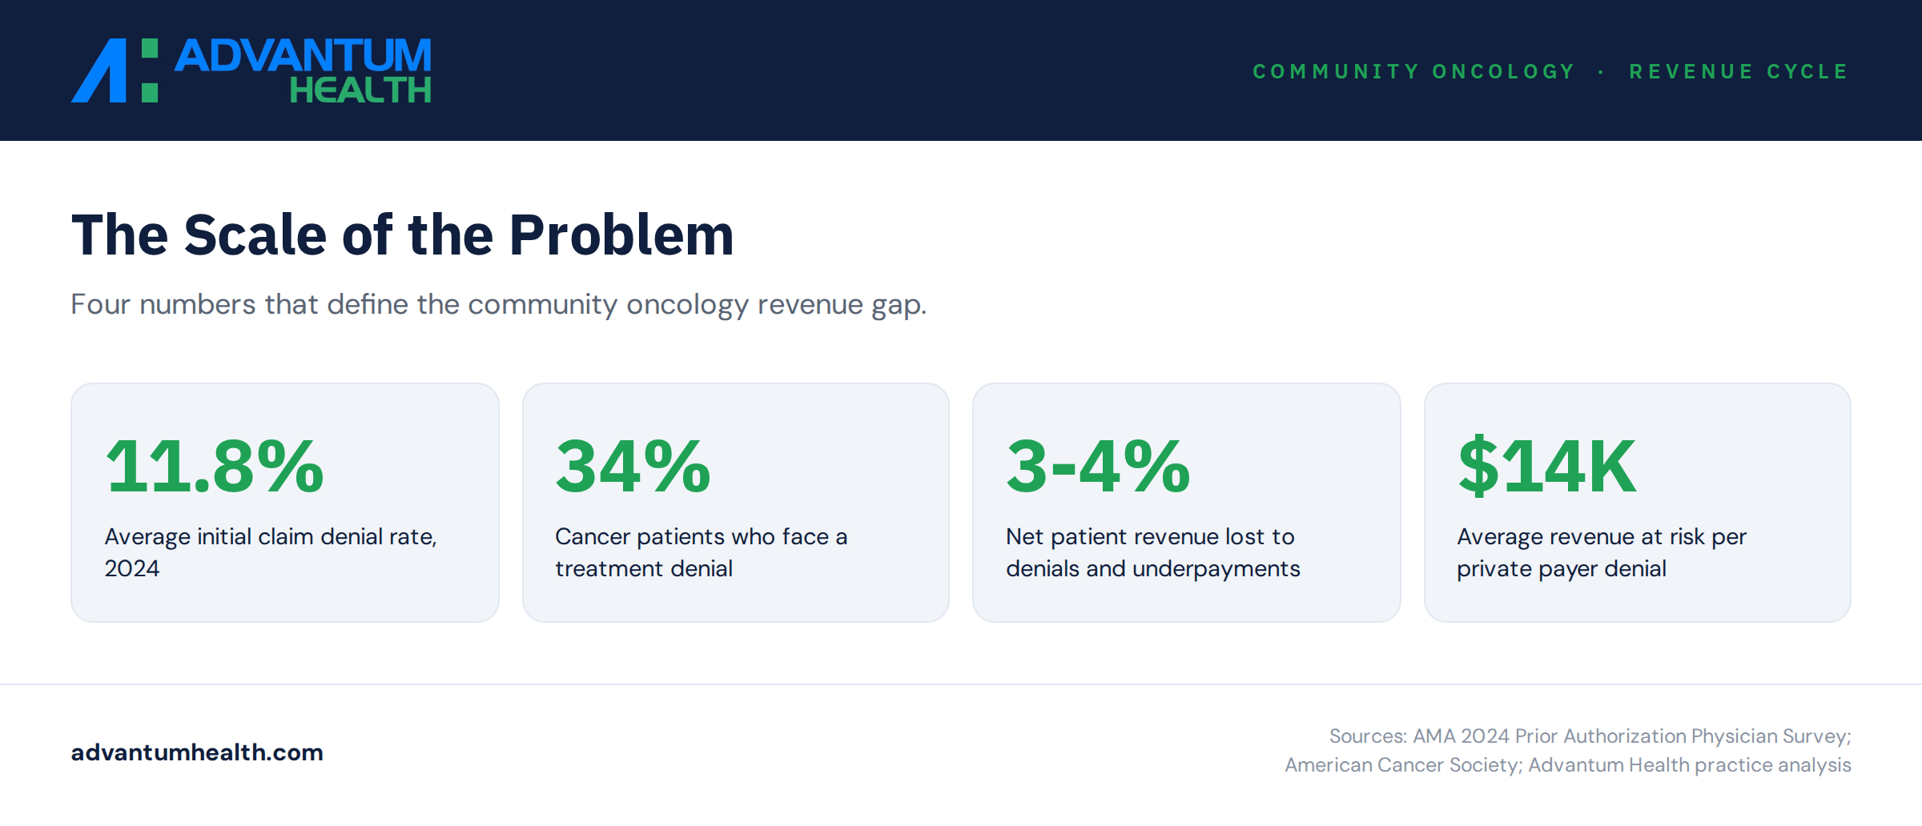Click the green HEALTH wordmark
The height and width of the screenshot is (826, 1922).
[x=360, y=90]
